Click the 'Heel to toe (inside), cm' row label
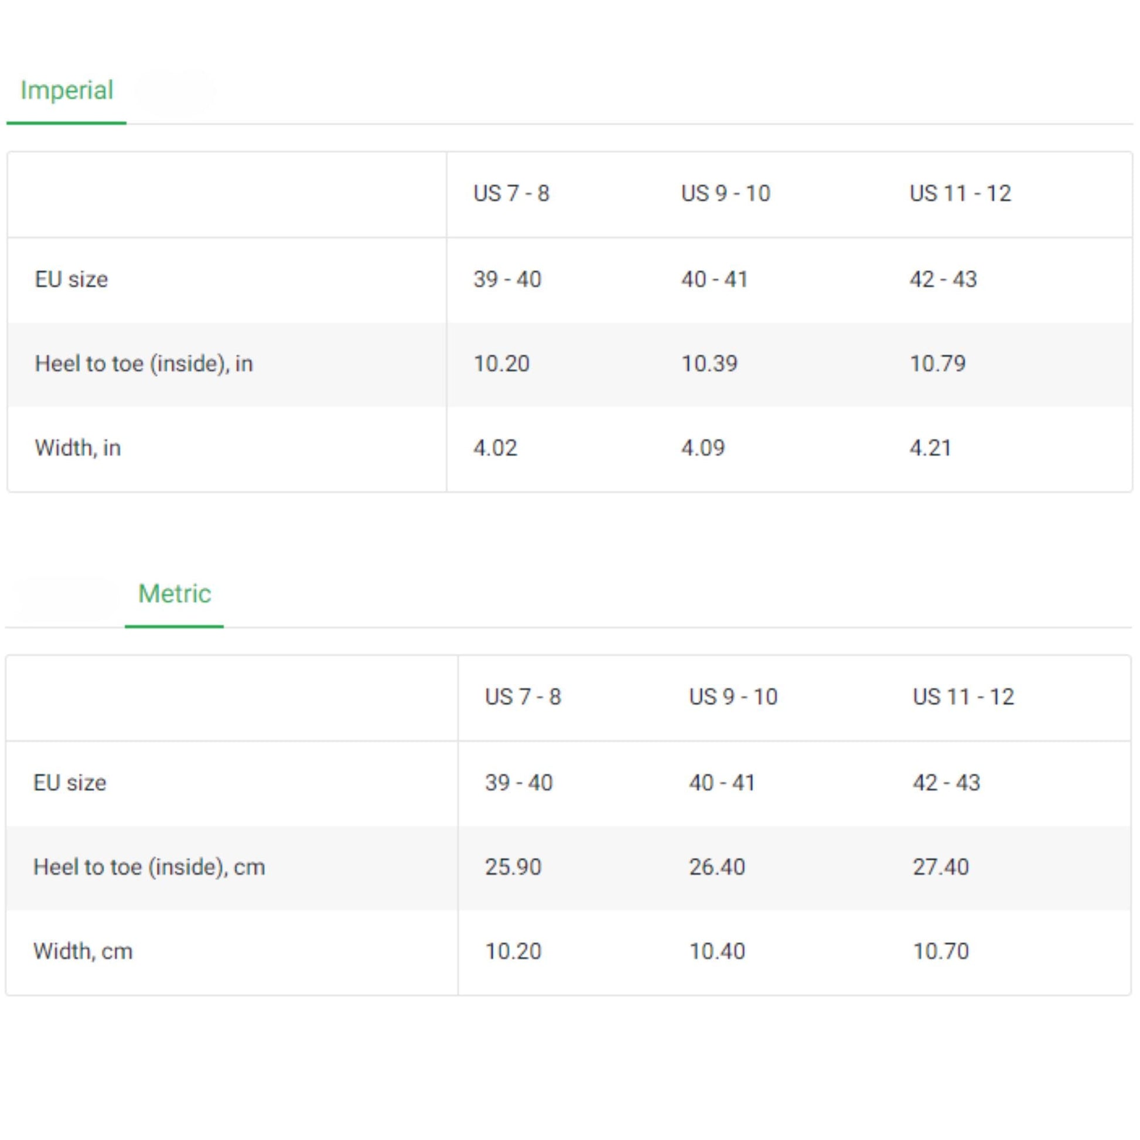Viewport: 1140px width, 1140px height. coord(149,868)
